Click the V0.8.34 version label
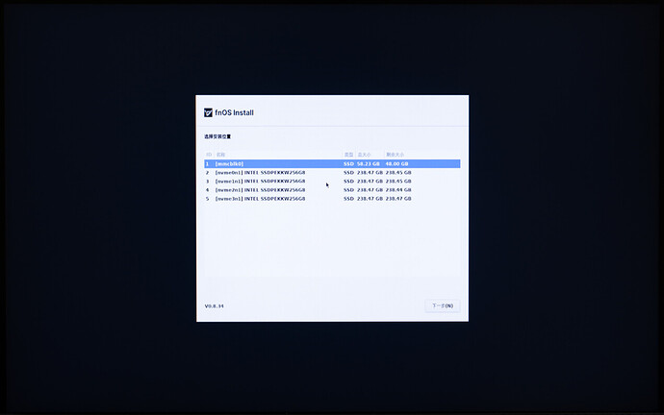 [x=214, y=305]
